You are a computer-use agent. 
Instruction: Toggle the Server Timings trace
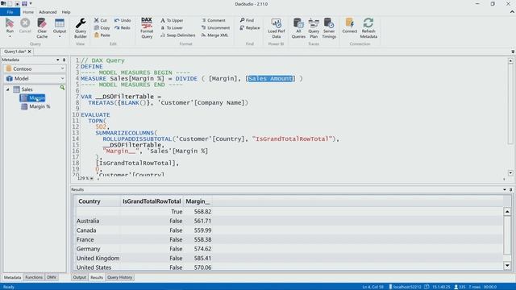tap(329, 28)
